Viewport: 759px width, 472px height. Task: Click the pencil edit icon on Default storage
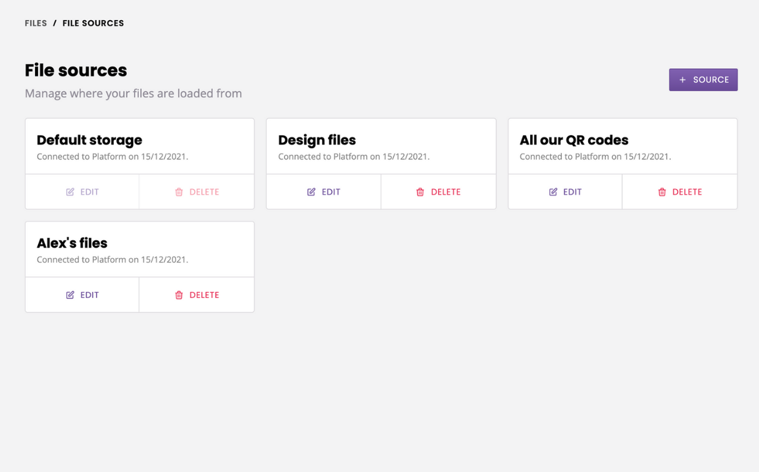[70, 192]
